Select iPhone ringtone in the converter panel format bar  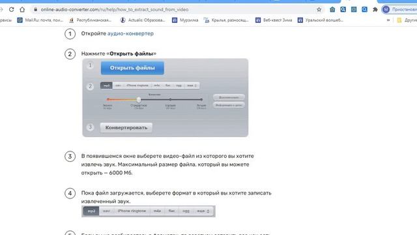pos(137,86)
